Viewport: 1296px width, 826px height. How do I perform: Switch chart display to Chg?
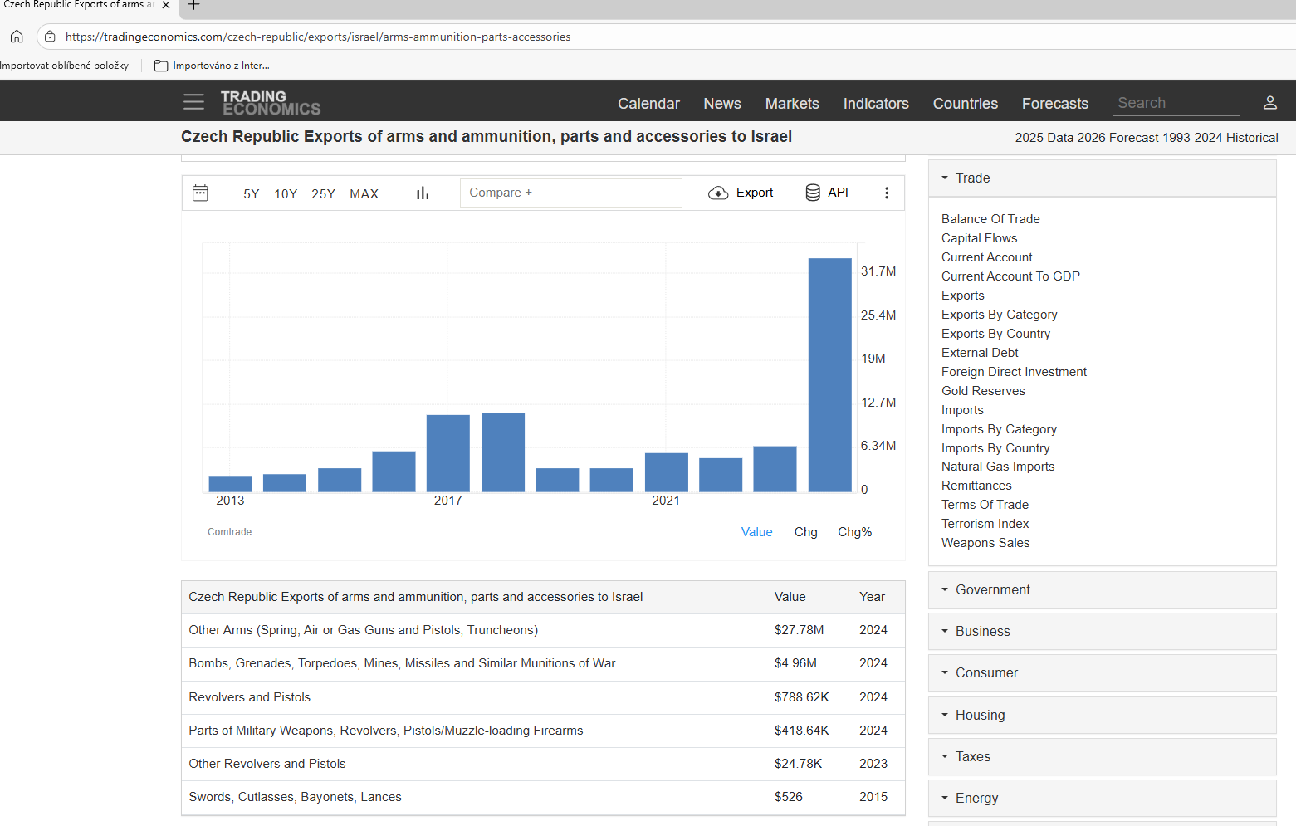click(x=805, y=532)
